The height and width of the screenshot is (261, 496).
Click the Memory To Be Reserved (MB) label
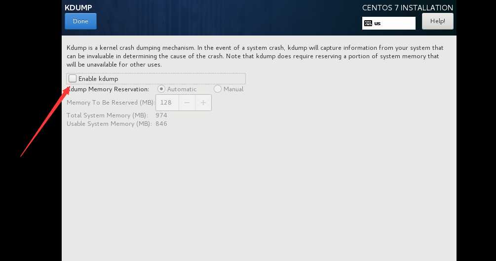coord(111,103)
